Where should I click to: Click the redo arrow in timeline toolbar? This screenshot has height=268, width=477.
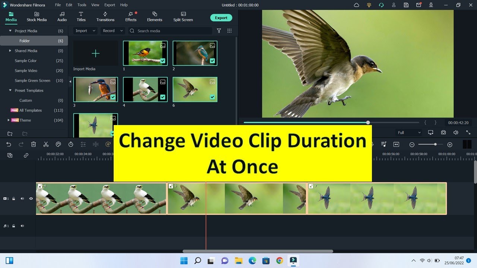pos(21,144)
